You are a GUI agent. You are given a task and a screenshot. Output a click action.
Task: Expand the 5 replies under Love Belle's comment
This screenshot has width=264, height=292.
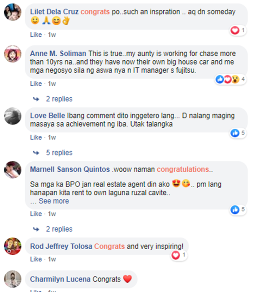[59, 153]
